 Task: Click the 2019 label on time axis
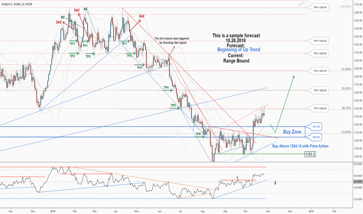tap(311, 211)
